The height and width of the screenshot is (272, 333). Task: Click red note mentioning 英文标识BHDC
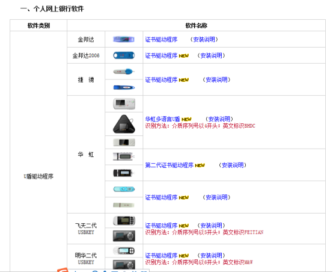[200, 126]
